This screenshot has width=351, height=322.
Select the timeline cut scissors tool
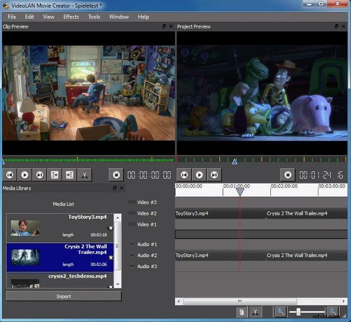pos(255,312)
